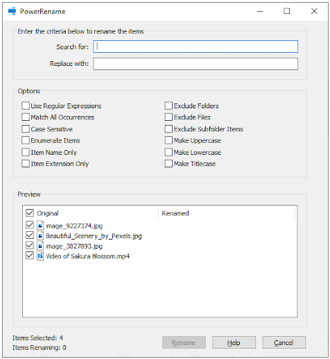Viewport: 330px width, 359px height.
Task: Click the Beautiful_Scenery_by_Pexels.jpg file icon
Action: pos(40,235)
